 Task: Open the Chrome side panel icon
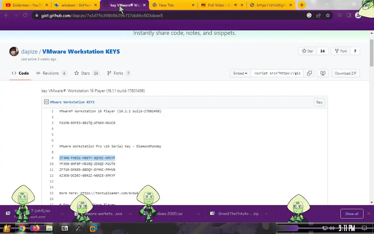pos(349,15)
